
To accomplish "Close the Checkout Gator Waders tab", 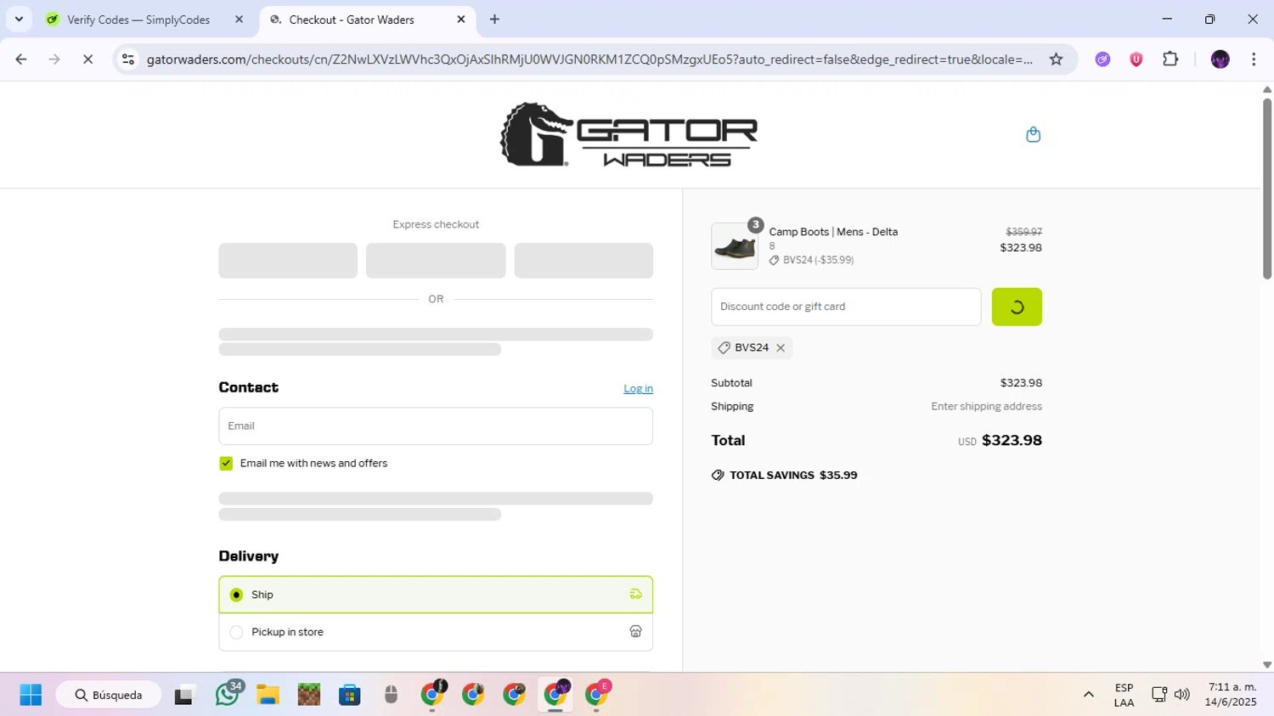I will click(x=461, y=20).
